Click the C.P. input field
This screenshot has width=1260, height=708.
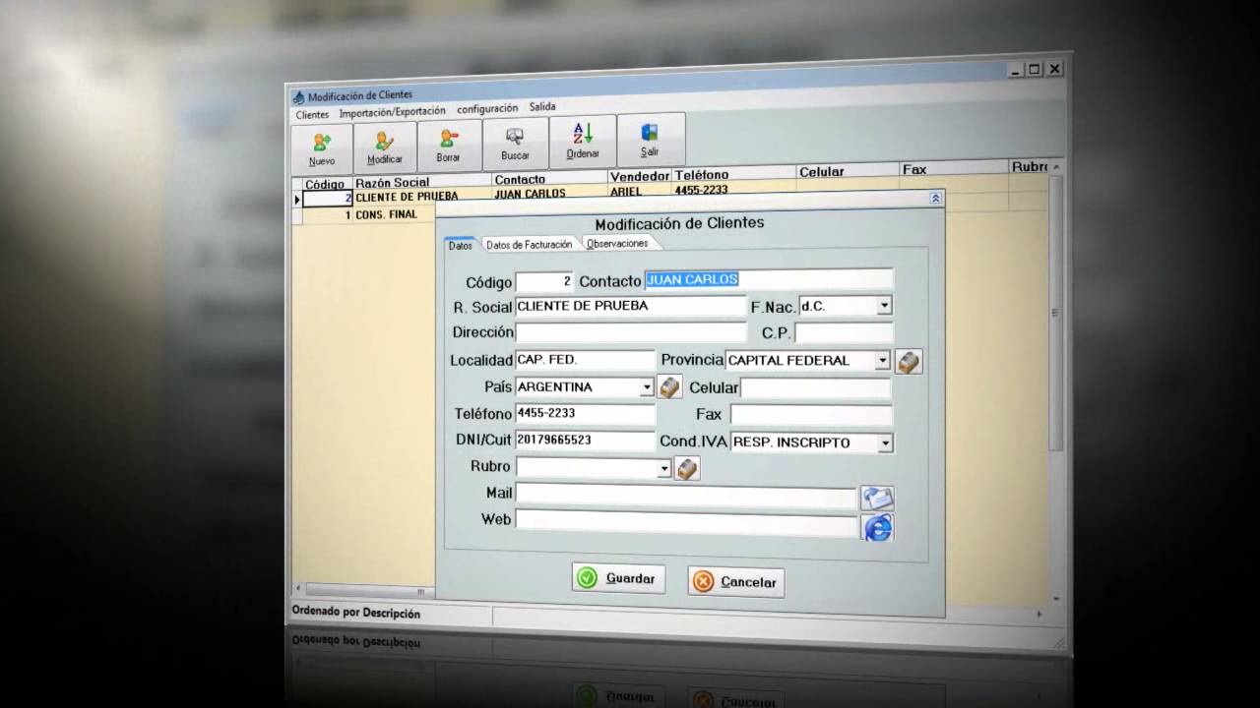tap(844, 332)
